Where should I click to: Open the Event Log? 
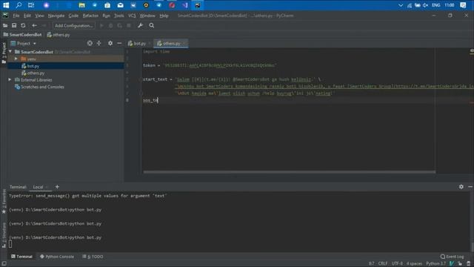(452, 257)
